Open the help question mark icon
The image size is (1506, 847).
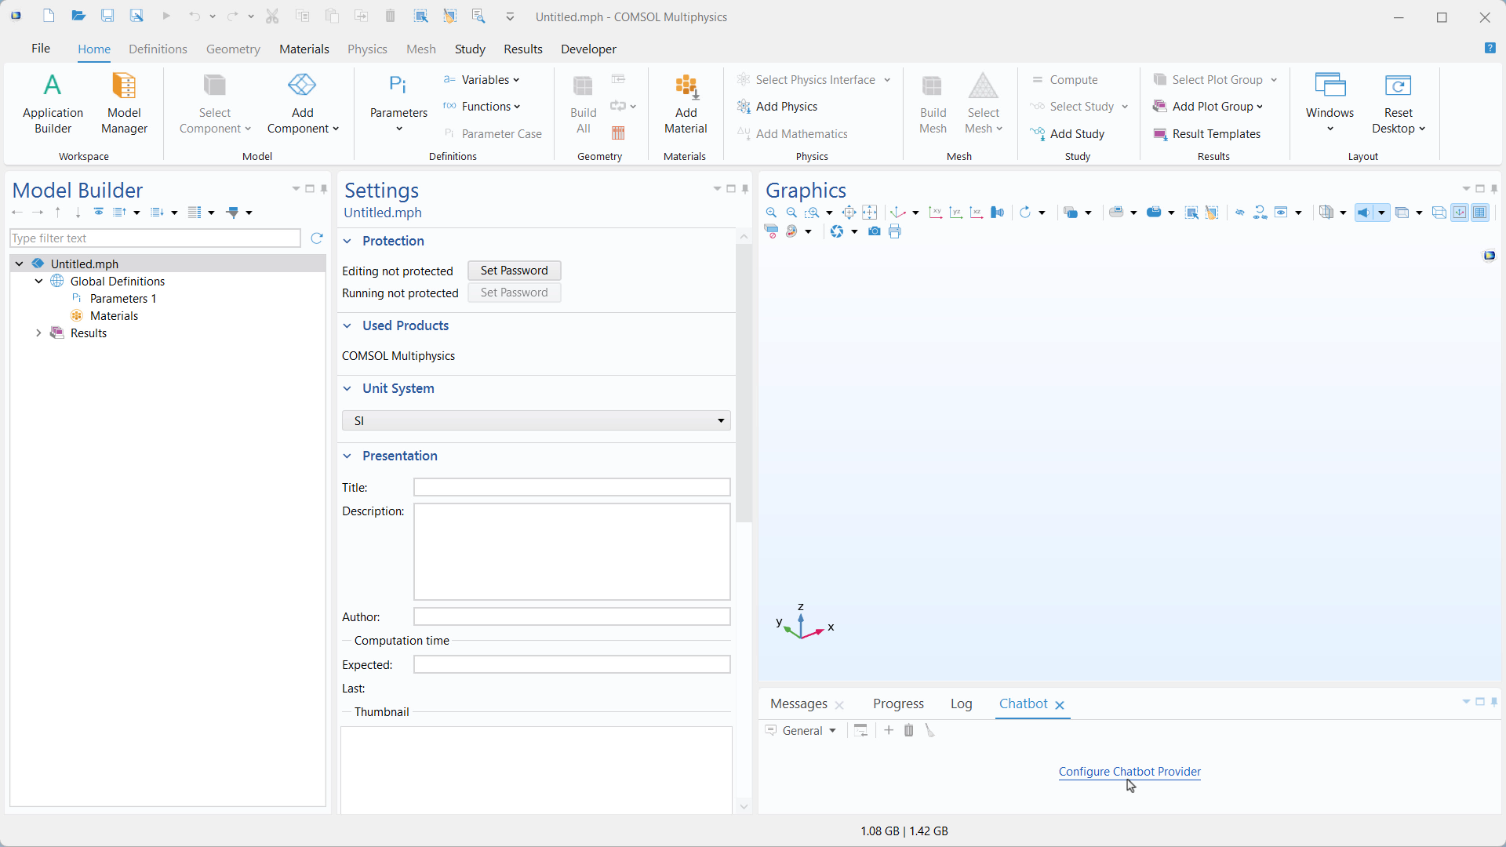click(x=1490, y=48)
